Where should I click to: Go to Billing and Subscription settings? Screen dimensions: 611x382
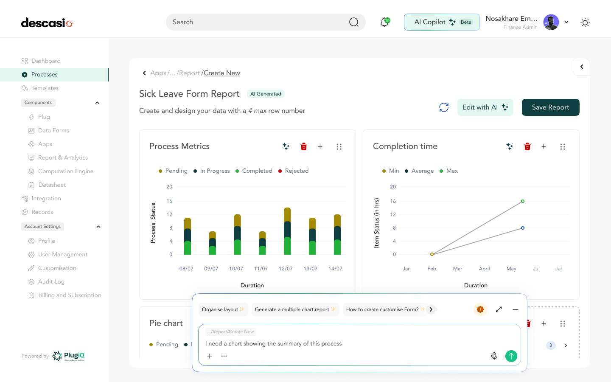click(70, 295)
